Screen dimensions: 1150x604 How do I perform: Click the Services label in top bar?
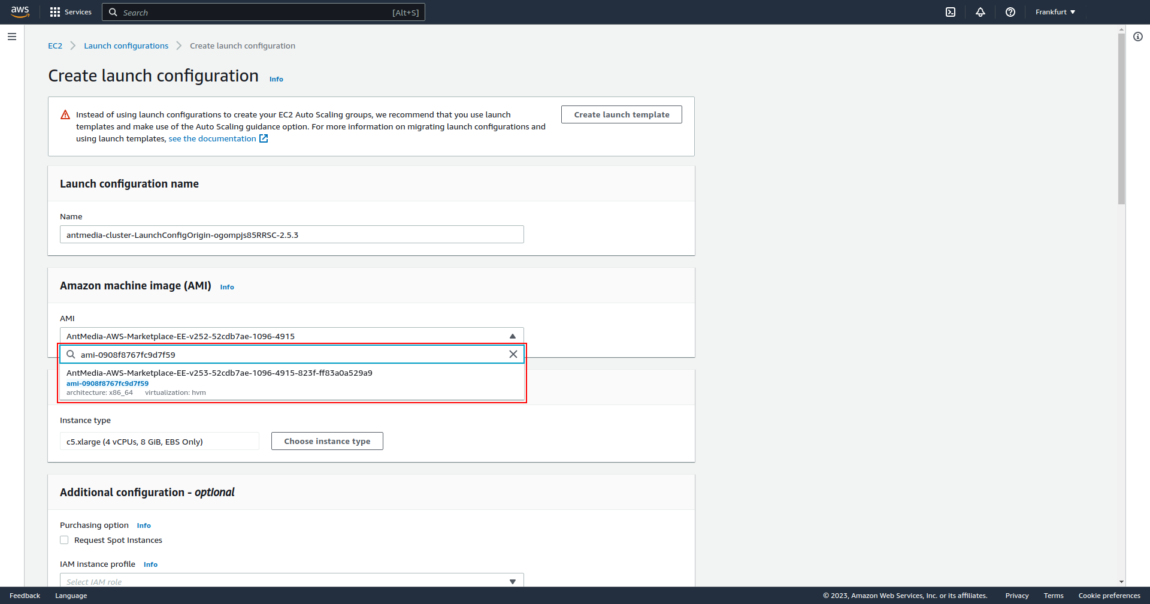click(78, 12)
